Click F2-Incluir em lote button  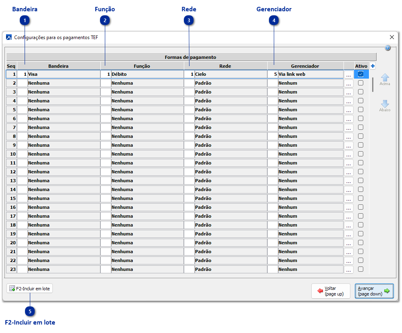pyautogui.click(x=30, y=288)
